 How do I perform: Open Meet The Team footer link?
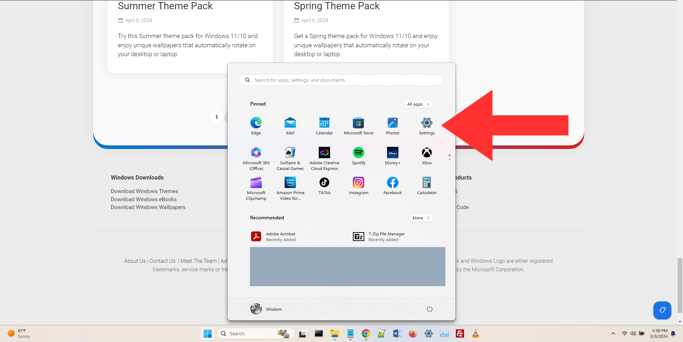pyautogui.click(x=198, y=261)
